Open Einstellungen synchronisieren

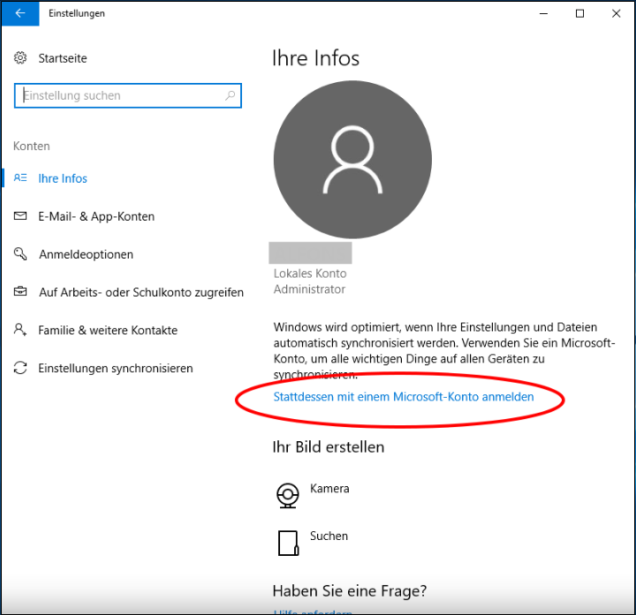116,368
